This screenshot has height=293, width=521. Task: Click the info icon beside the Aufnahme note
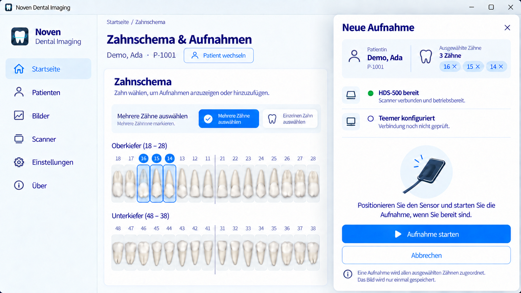[348, 274]
